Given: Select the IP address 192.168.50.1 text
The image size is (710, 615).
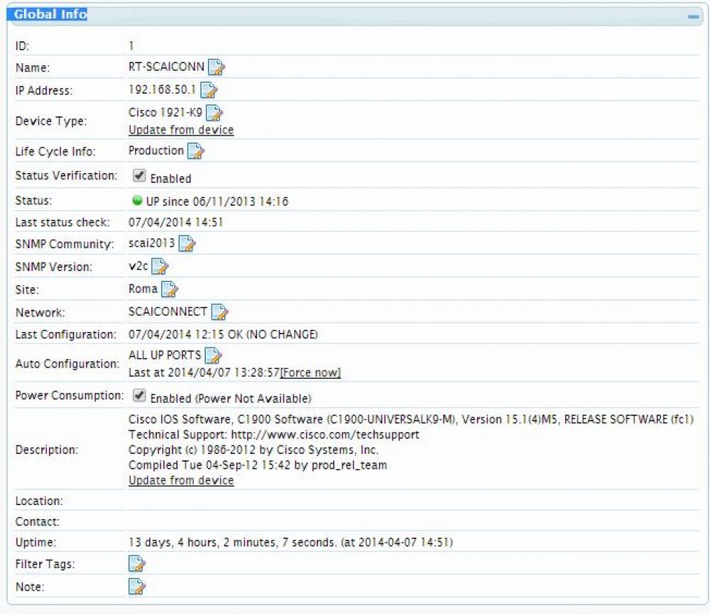Looking at the screenshot, I should click(162, 89).
